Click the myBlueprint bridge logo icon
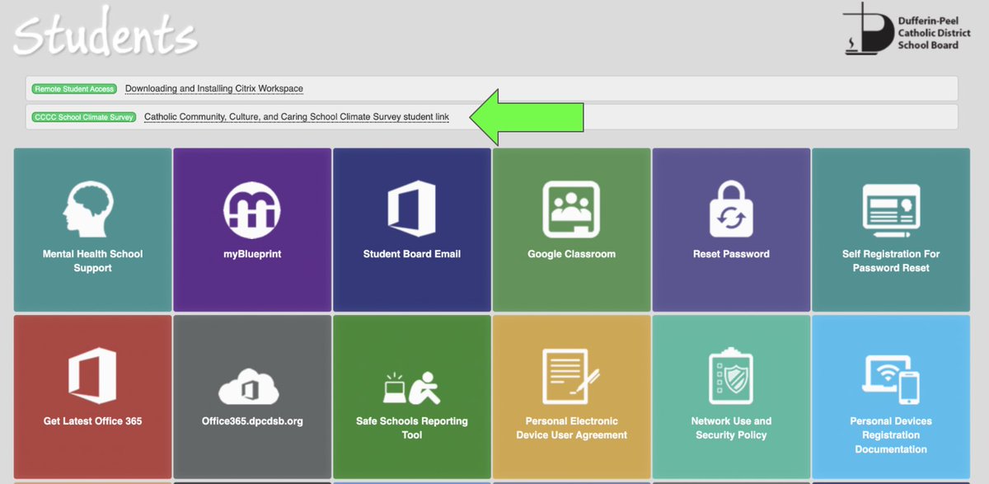The image size is (989, 484). [252, 209]
